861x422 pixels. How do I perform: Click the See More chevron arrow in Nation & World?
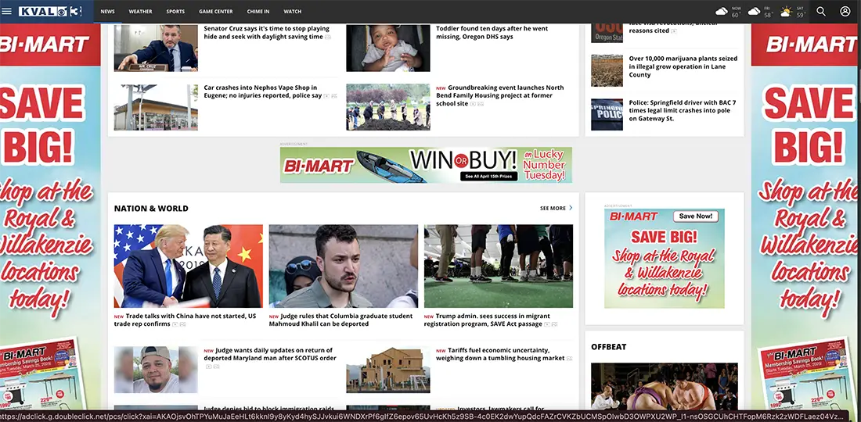(x=571, y=208)
